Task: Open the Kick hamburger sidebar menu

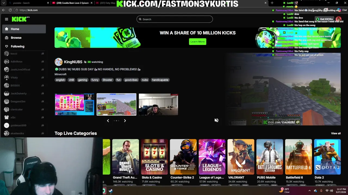Action: (7, 19)
